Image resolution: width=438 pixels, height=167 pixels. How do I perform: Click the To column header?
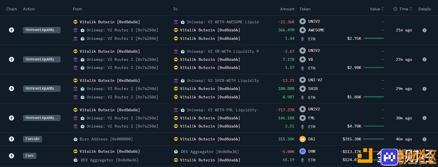click(175, 9)
